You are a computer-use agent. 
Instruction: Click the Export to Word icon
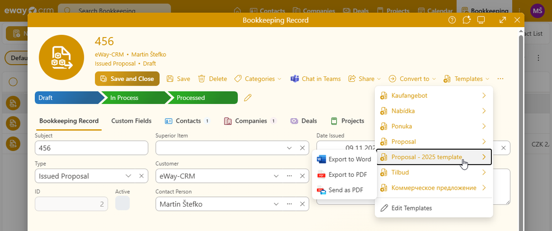[x=322, y=159]
